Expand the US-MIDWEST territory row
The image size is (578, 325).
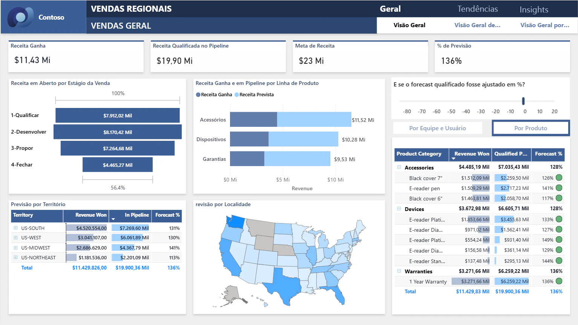pyautogui.click(x=15, y=248)
